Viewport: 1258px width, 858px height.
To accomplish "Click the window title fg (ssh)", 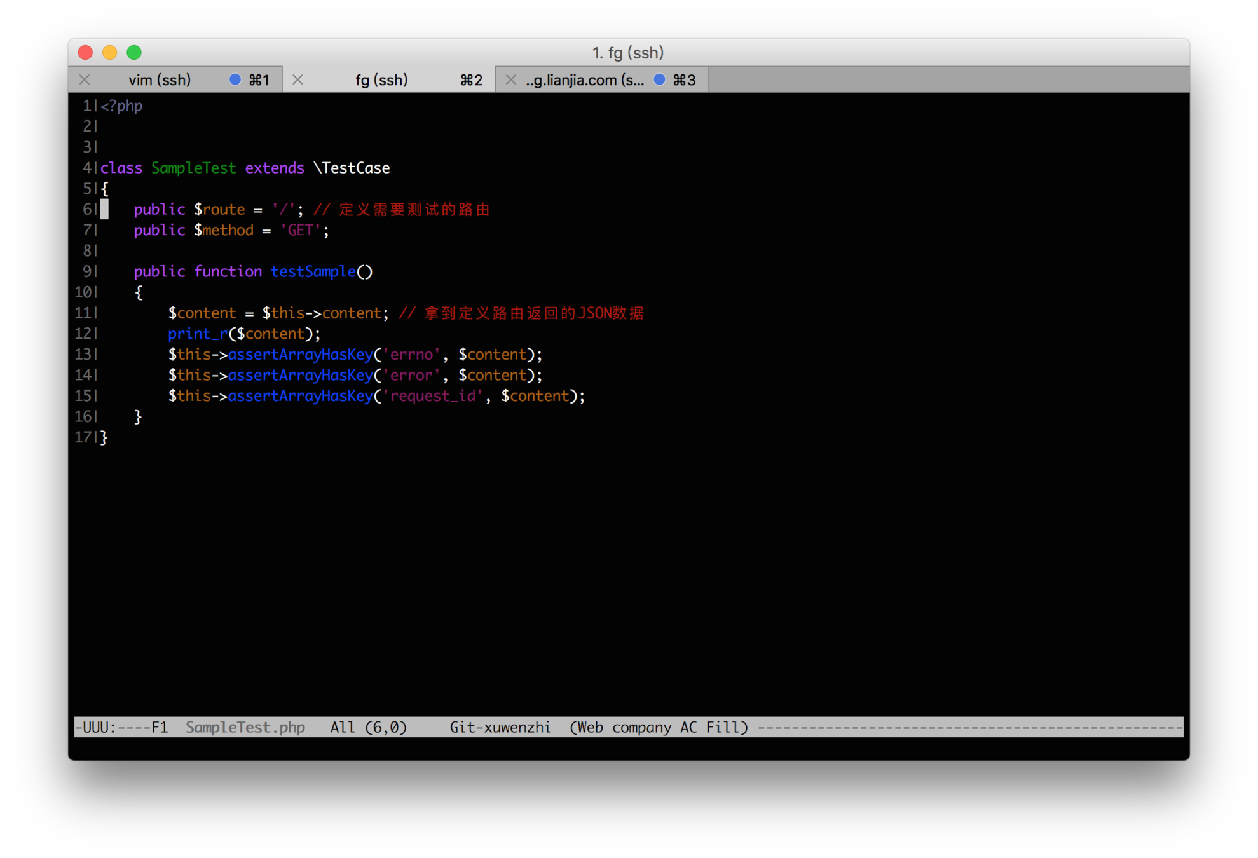I will (x=628, y=53).
